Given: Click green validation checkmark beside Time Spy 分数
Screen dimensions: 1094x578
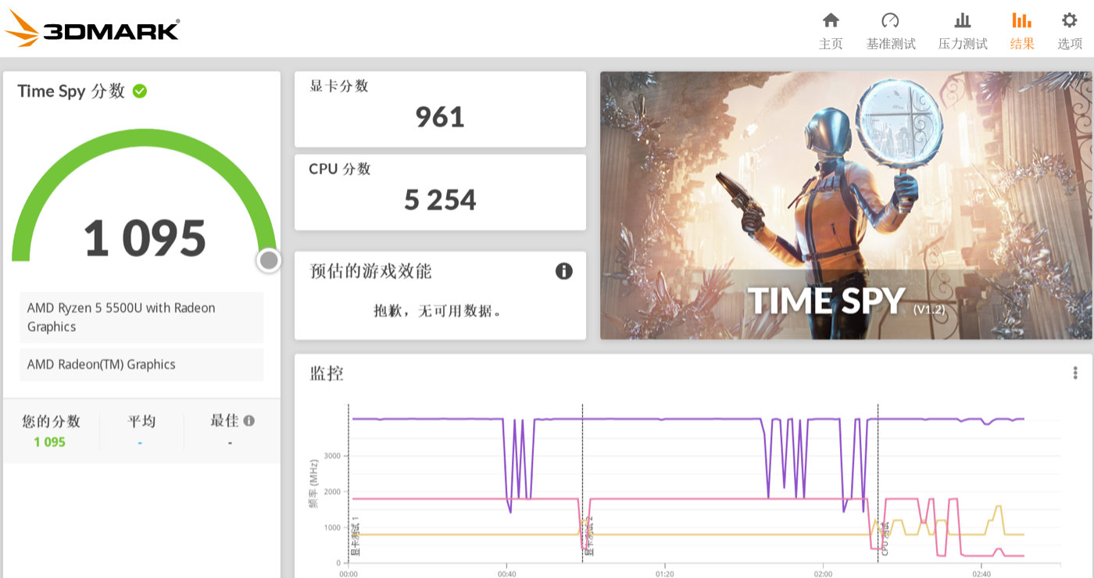Looking at the screenshot, I should (140, 91).
